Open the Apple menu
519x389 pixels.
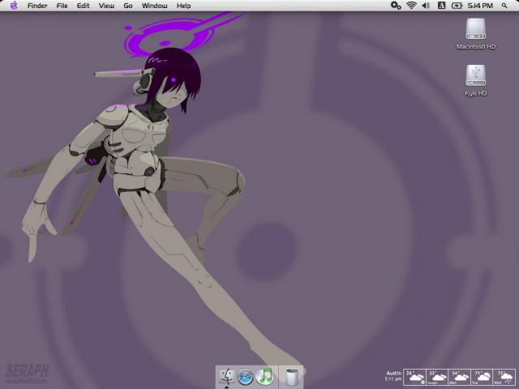(14, 6)
